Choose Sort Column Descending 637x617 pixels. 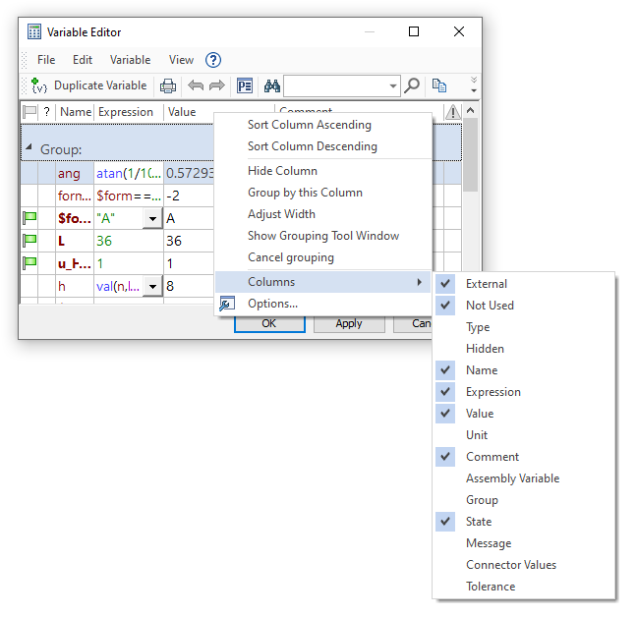pos(323,146)
